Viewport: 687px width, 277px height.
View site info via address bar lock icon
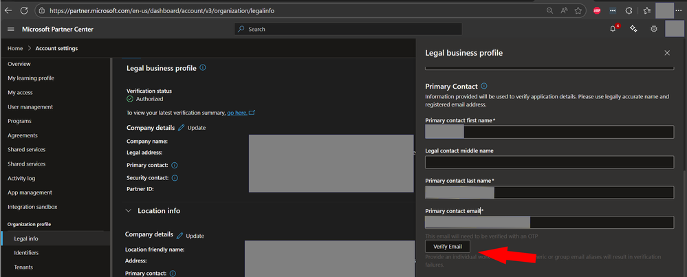[42, 10]
